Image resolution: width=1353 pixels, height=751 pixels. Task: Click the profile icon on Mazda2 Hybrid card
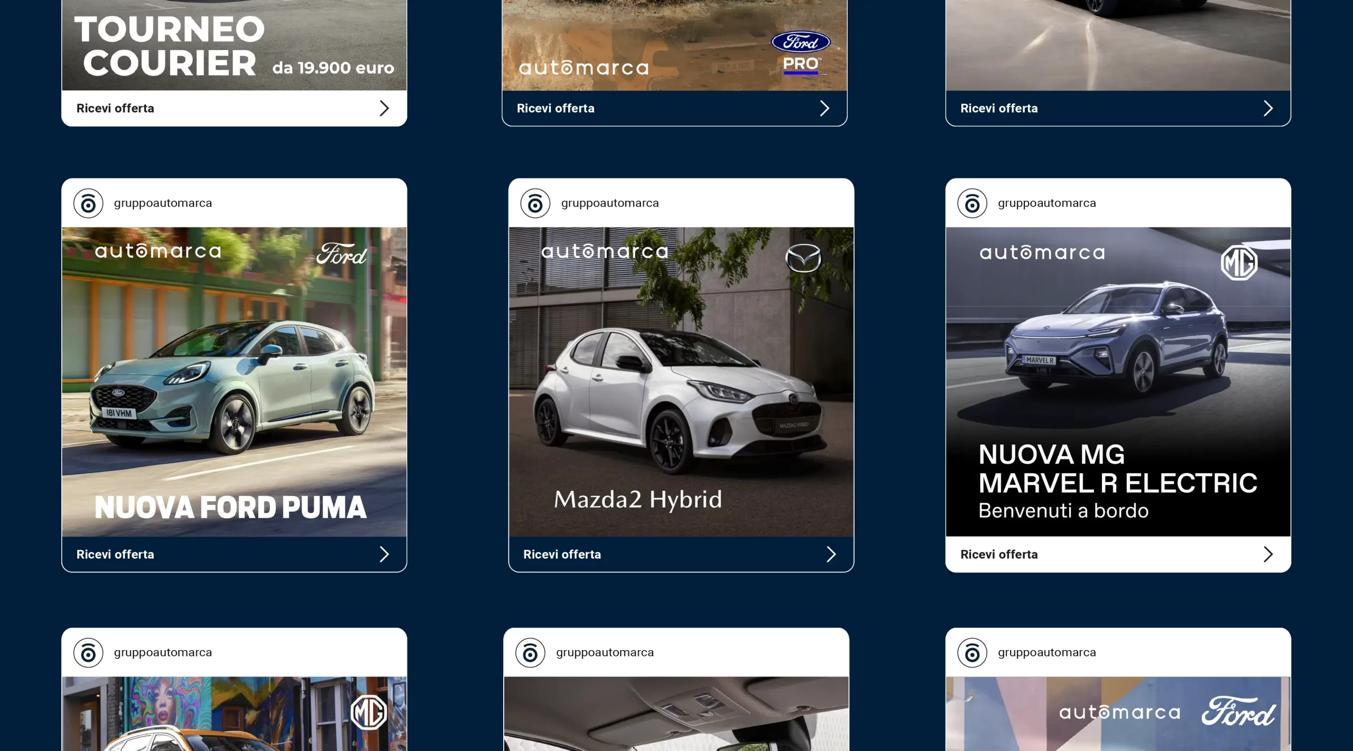(535, 203)
